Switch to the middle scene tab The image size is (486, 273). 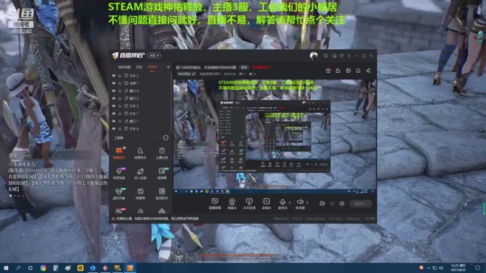139,67
